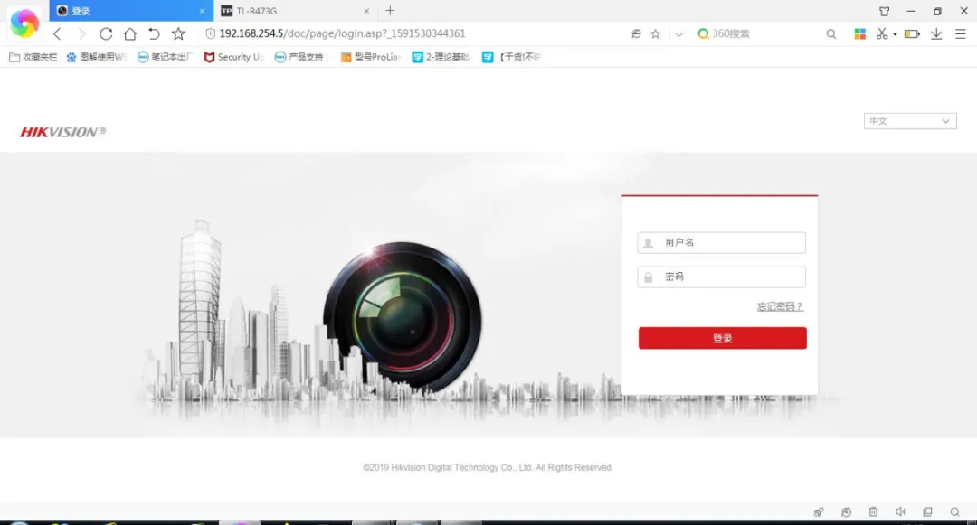Screen dimensions: 977x525
Task: Open the browser hamburger menu
Action: point(960,34)
